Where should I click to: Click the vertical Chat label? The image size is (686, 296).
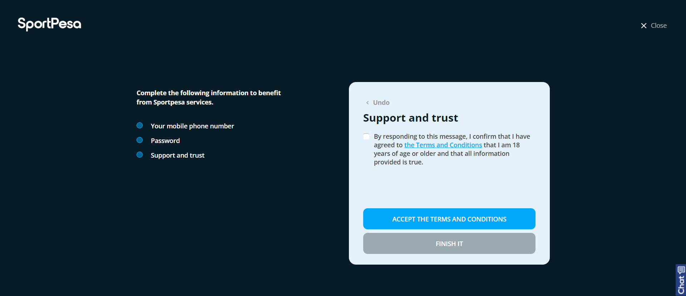pyautogui.click(x=681, y=285)
